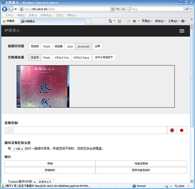Open the 页面(P) toolbar menu
Viewport: 195px width, 189px height.
147,21
